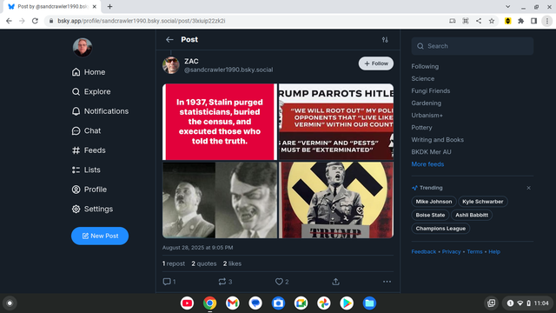556x313 pixels.
Task: Open Settings in sidebar
Action: (92, 209)
